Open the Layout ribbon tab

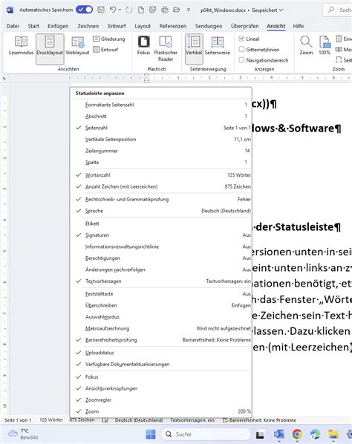tap(143, 26)
